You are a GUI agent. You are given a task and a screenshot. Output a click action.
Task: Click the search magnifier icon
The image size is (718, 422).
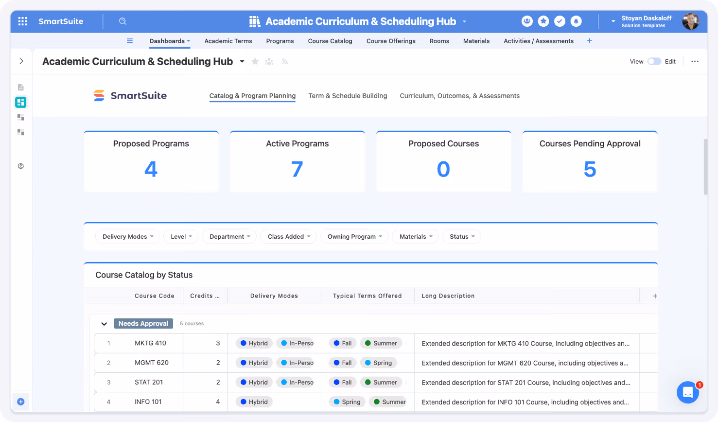point(123,21)
